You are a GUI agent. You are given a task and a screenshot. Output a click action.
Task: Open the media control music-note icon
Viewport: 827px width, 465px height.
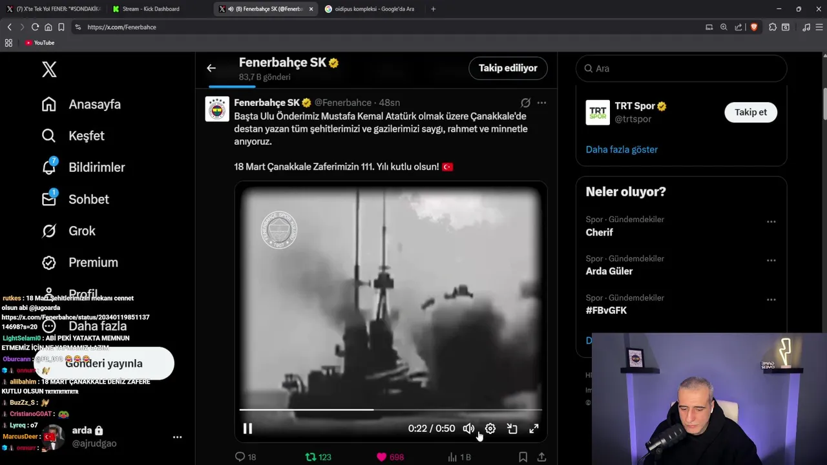coord(806,27)
